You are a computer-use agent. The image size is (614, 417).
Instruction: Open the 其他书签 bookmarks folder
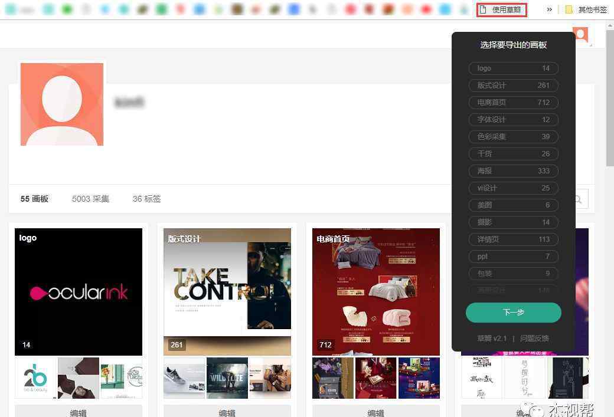(x=586, y=9)
